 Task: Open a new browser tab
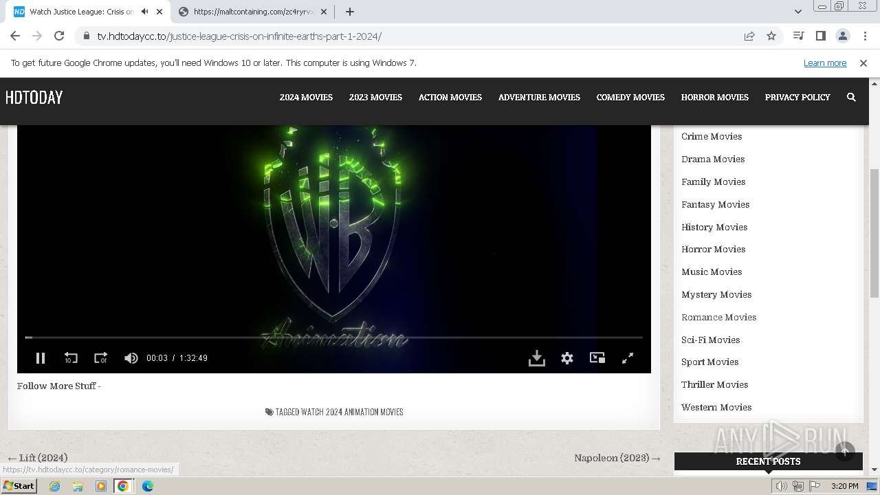(350, 12)
